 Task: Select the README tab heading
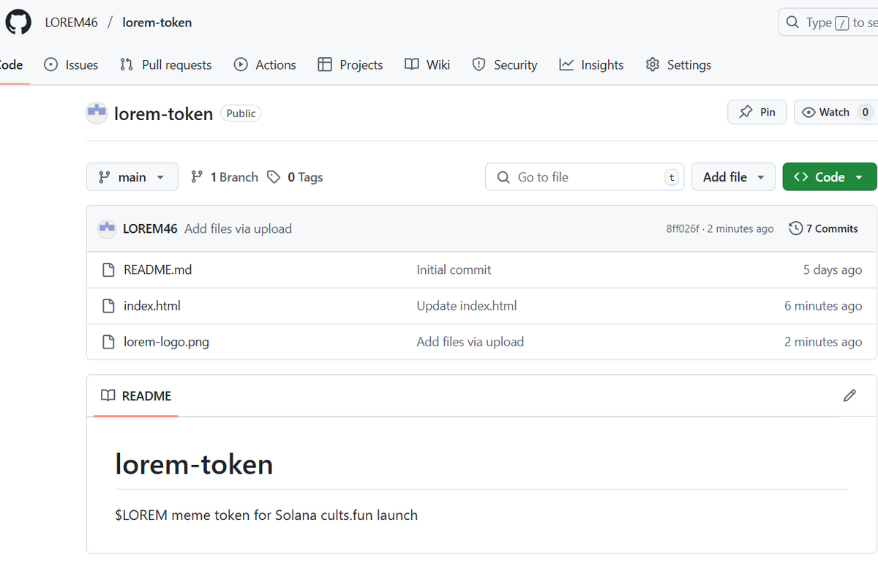(136, 395)
